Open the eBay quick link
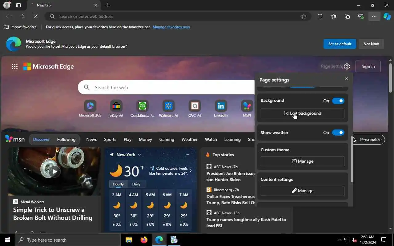The height and width of the screenshot is (246, 394). (x=116, y=109)
